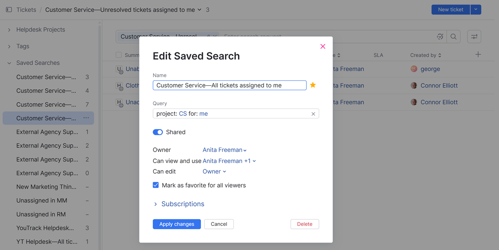Viewport: 499px width, 250px height.
Task: Close the Edit Saved Search dialog
Action: tap(323, 47)
